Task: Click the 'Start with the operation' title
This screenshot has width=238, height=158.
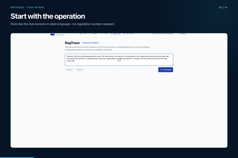Action: click(x=48, y=16)
